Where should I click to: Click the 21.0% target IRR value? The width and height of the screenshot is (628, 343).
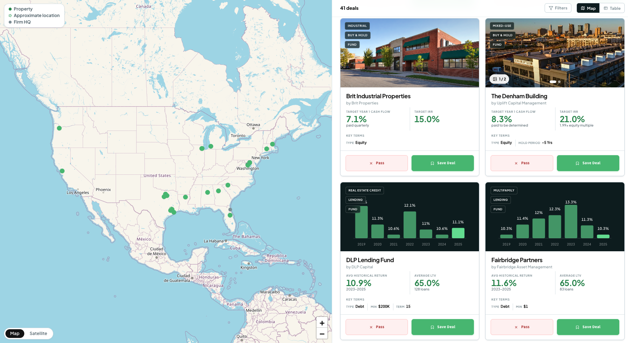point(572,119)
